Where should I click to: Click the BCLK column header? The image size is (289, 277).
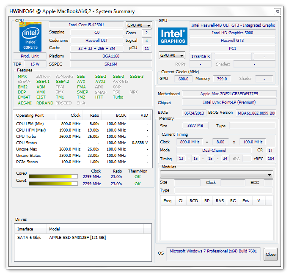click(x=115, y=115)
